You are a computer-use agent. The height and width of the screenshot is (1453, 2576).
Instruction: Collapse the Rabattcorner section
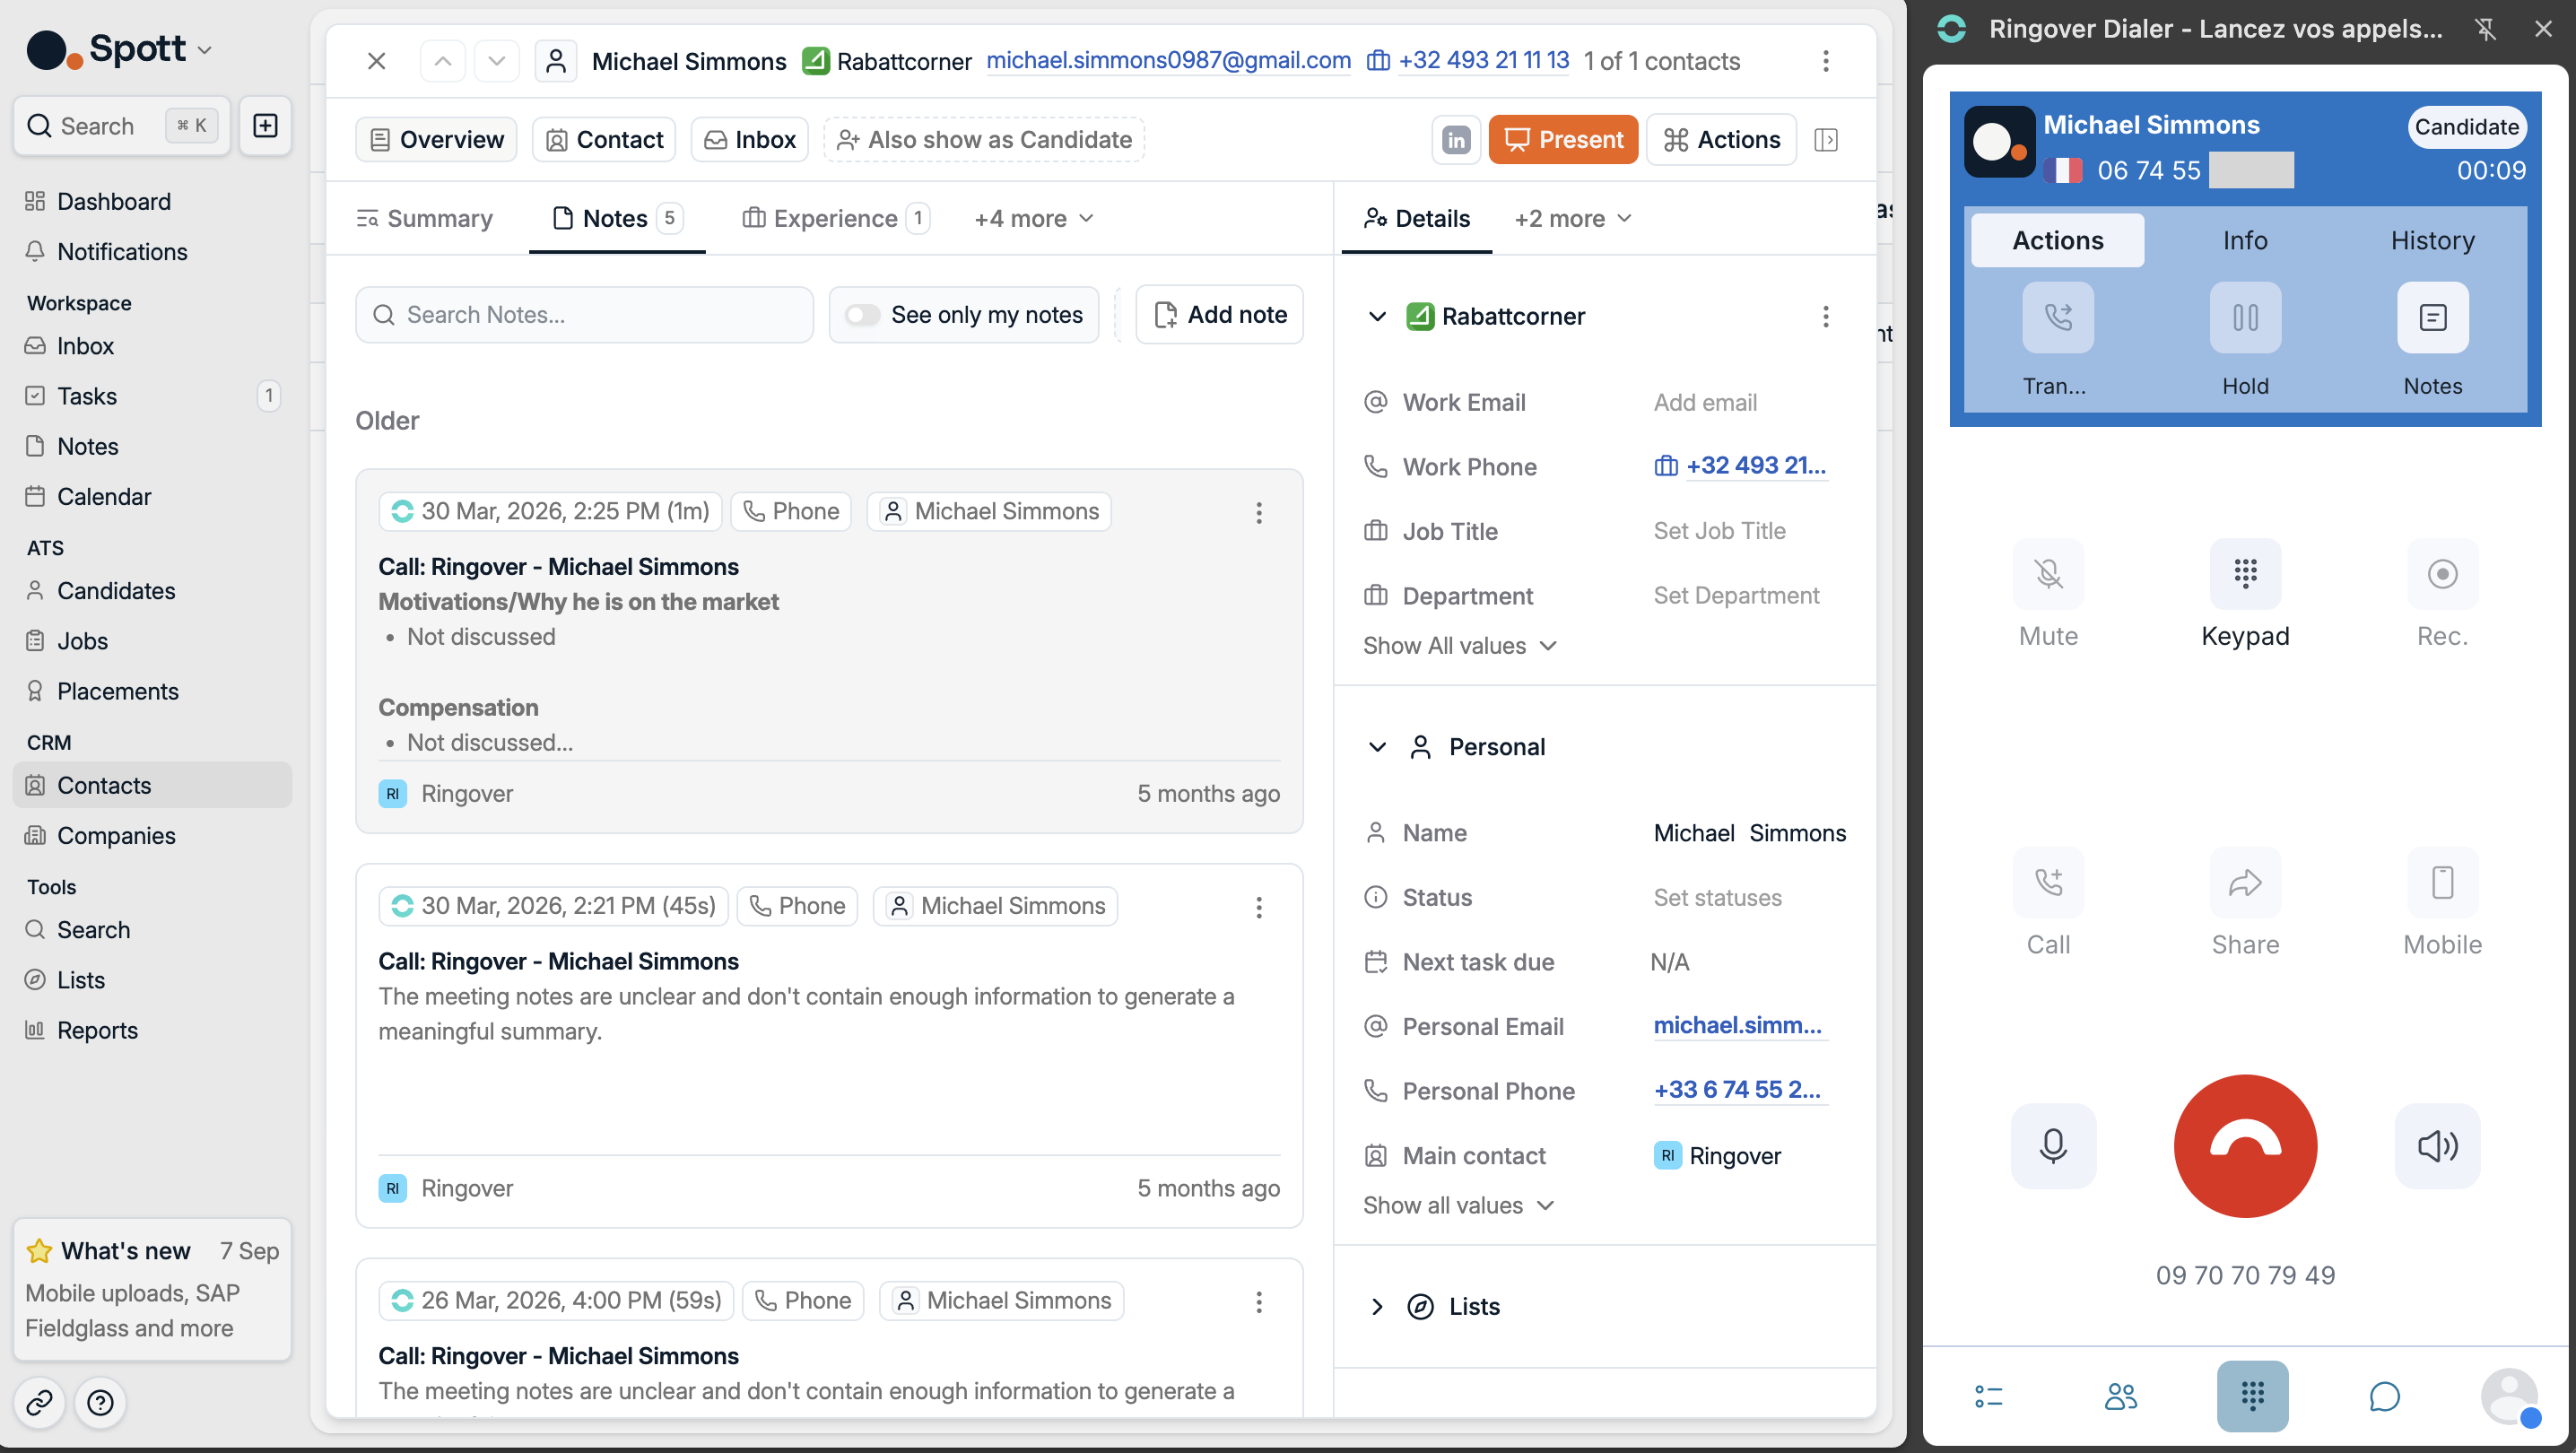[1377, 317]
